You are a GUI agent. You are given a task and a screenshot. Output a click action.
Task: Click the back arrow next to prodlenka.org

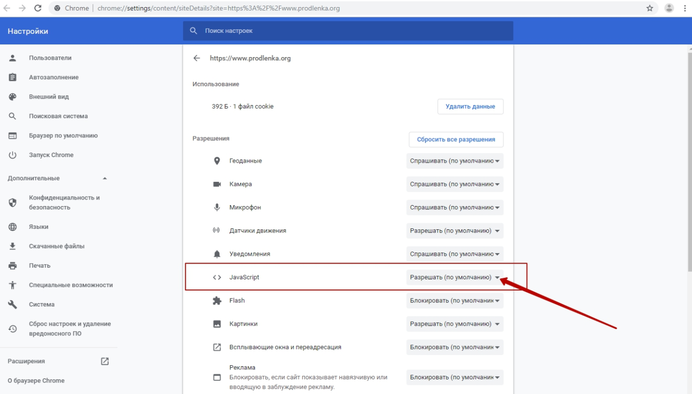pos(197,58)
